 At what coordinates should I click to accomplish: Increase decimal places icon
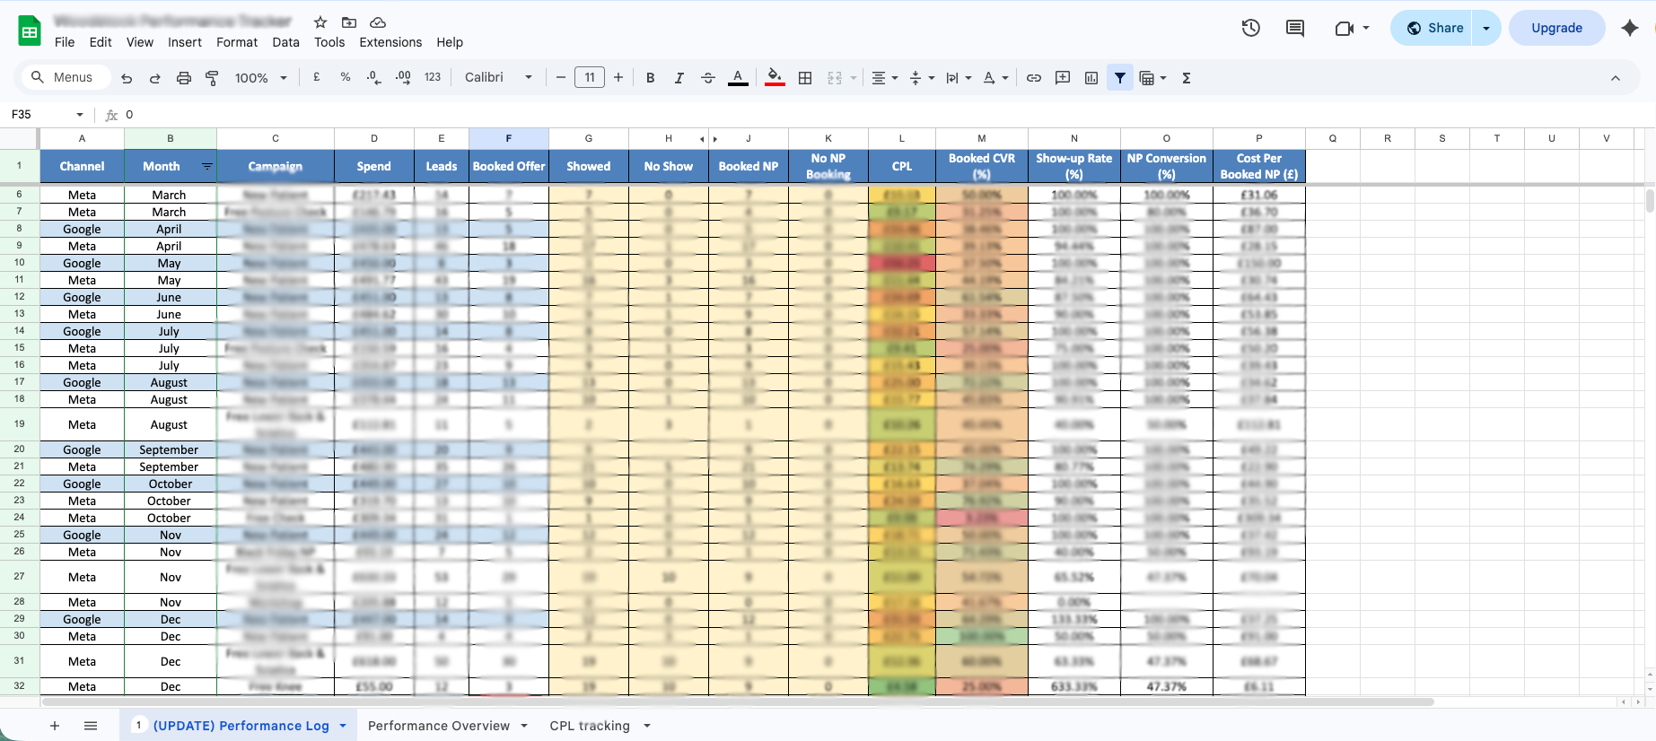(x=404, y=78)
